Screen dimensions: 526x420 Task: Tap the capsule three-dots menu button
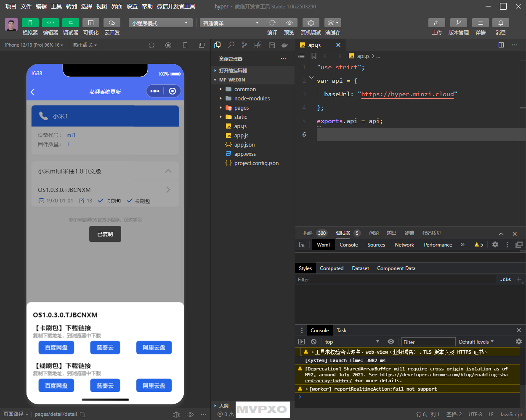[155, 91]
